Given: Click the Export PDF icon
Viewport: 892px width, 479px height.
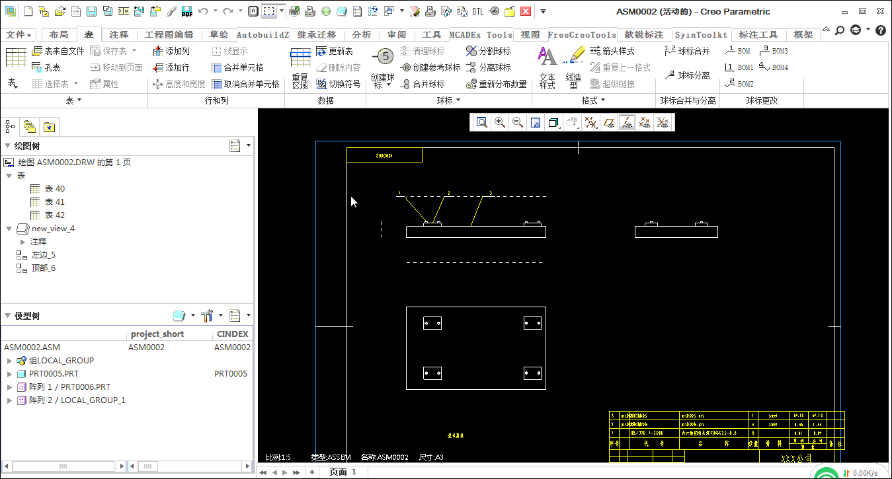Looking at the screenshot, I should 187,11.
